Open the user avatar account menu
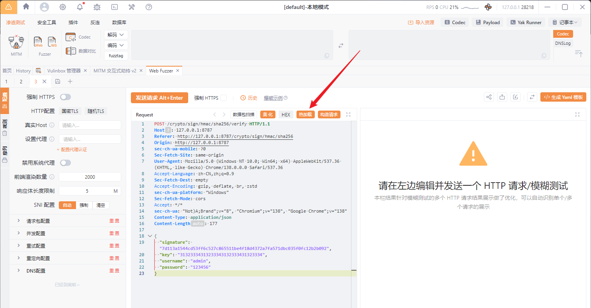Viewport: 591px width, 308px height. click(44, 7)
